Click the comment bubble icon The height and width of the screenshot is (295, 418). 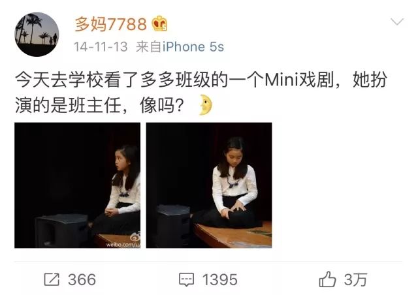(186, 280)
